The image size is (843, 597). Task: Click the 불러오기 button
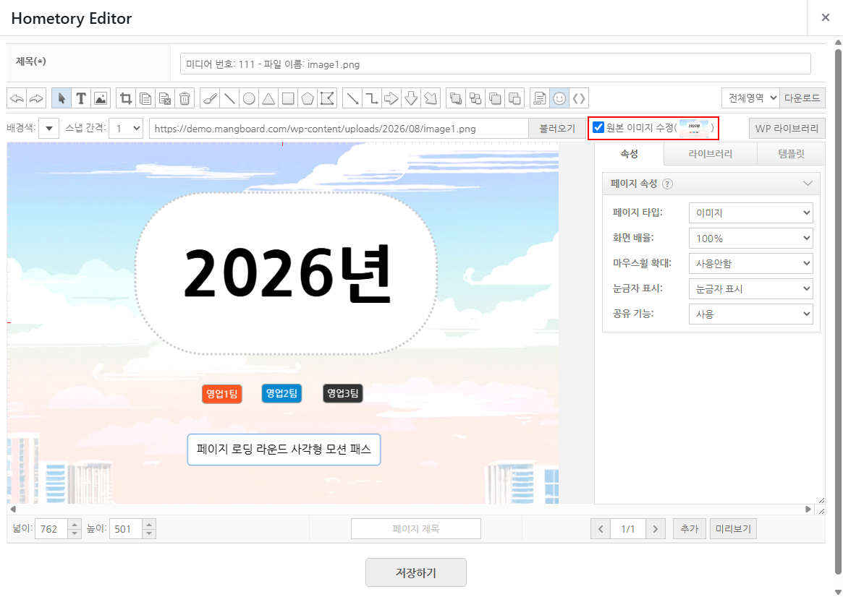(x=557, y=129)
